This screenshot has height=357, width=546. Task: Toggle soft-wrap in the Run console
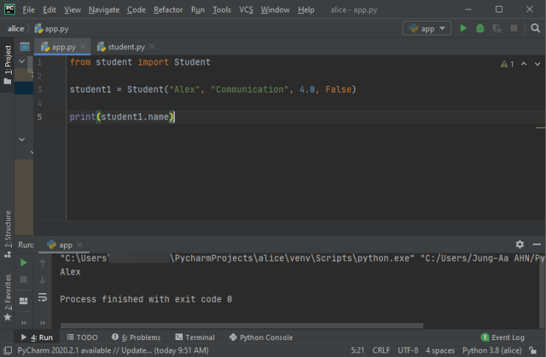[x=43, y=297]
